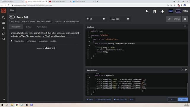Click the 1 kyu rank badge
This screenshot has width=190, height=107.
[x=178, y=11]
